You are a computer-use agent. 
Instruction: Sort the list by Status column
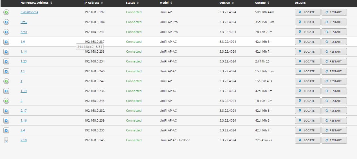click(132, 3)
